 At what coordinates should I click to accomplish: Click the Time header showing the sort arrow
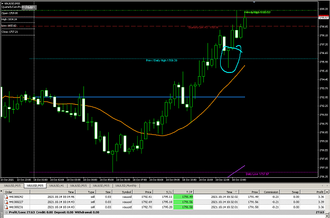[216, 192]
